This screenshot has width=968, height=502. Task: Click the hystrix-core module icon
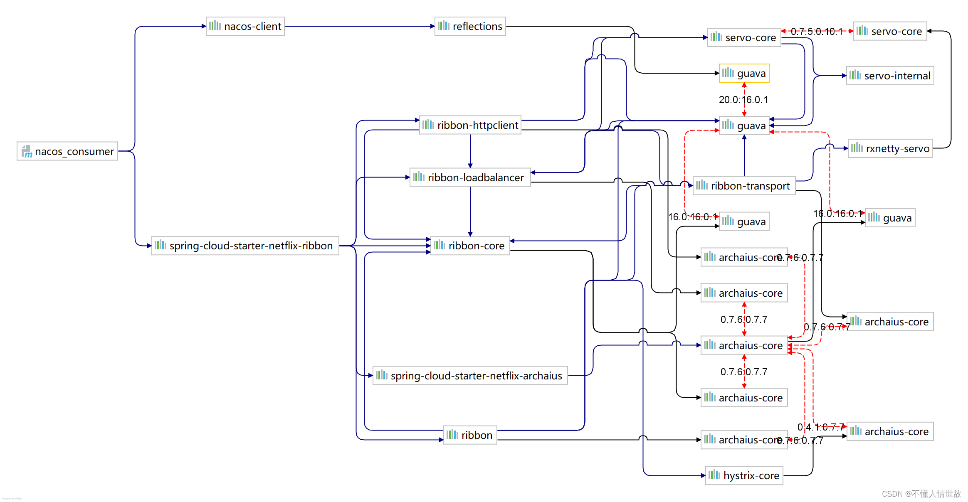pyautogui.click(x=714, y=475)
